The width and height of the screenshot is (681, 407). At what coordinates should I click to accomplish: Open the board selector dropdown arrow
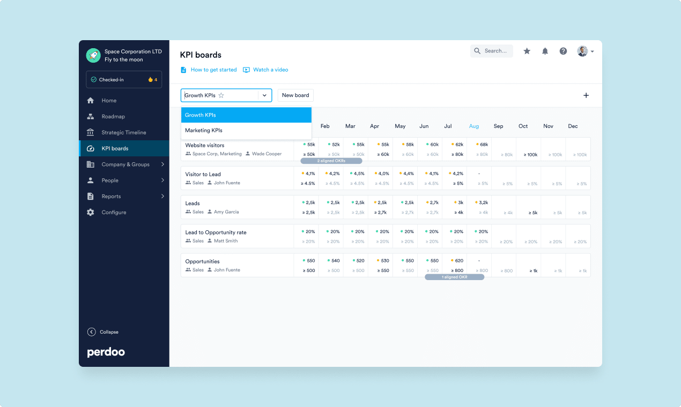coord(264,95)
